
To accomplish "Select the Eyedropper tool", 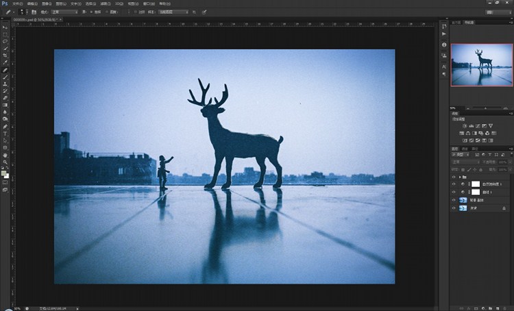I will [x=5, y=62].
